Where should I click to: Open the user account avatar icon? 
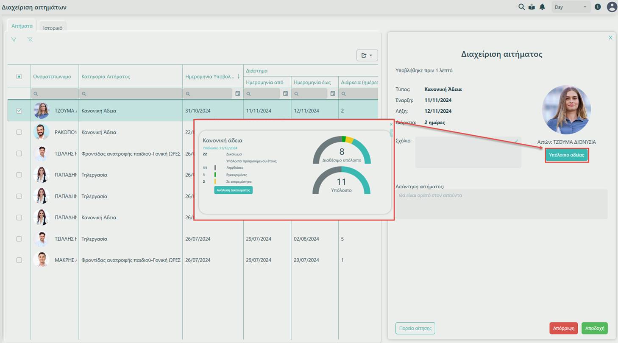pyautogui.click(x=612, y=7)
